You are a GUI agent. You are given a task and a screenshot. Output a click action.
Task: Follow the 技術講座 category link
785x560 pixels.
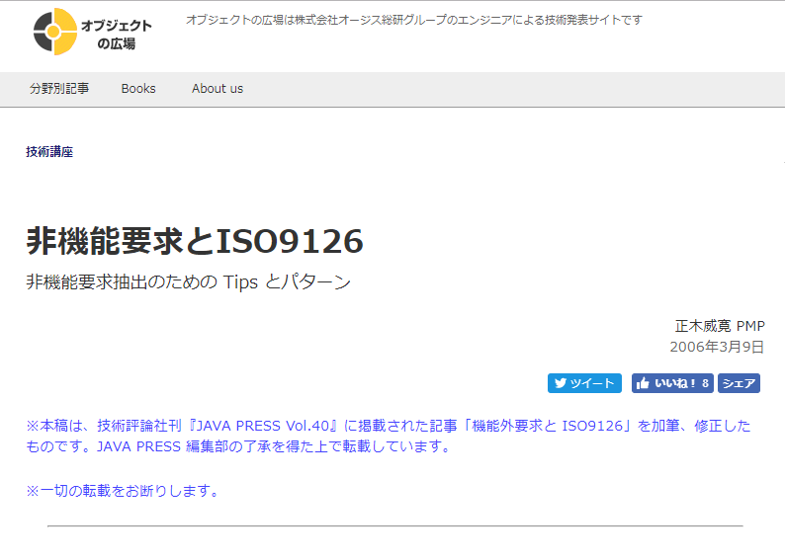coord(49,151)
